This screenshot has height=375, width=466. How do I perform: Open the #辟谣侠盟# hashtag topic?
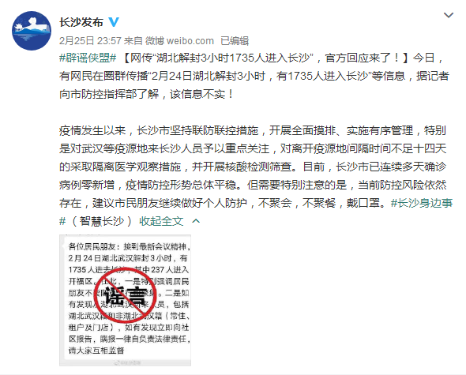(x=88, y=58)
